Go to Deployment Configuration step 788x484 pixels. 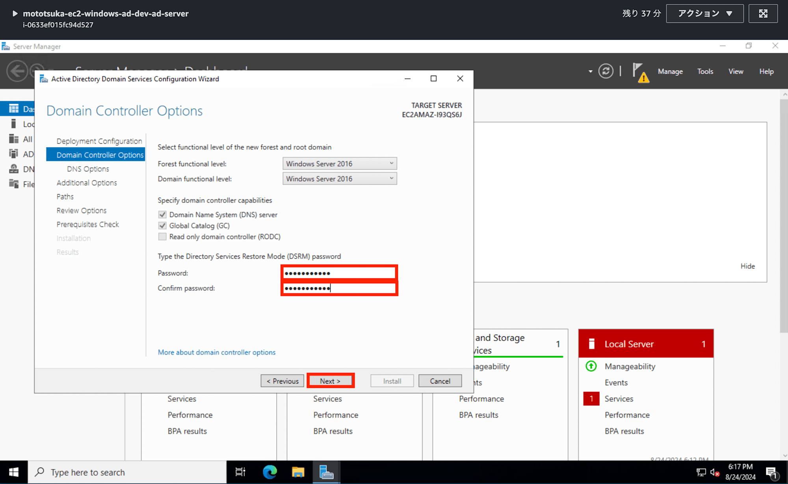99,141
